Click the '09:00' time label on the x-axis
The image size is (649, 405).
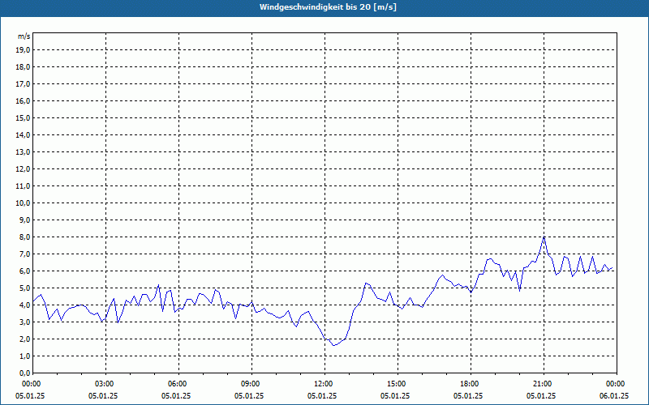(251, 384)
